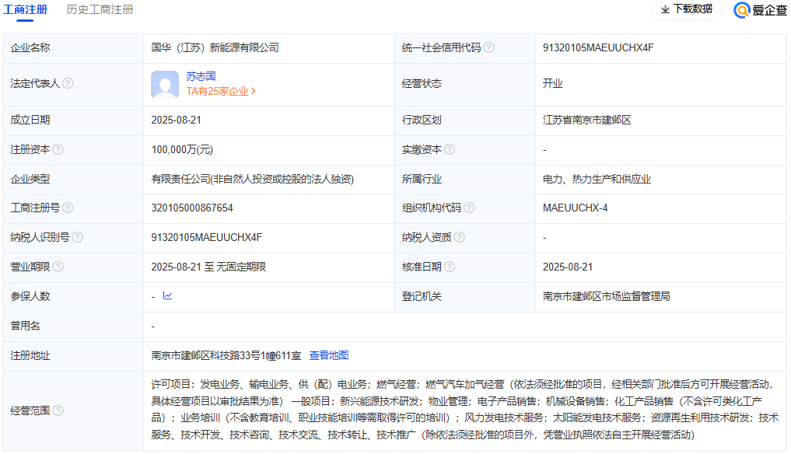Viewport: 791px width, 454px height.
Task: Switch to 历史工商注册 tab
Action: pos(100,10)
